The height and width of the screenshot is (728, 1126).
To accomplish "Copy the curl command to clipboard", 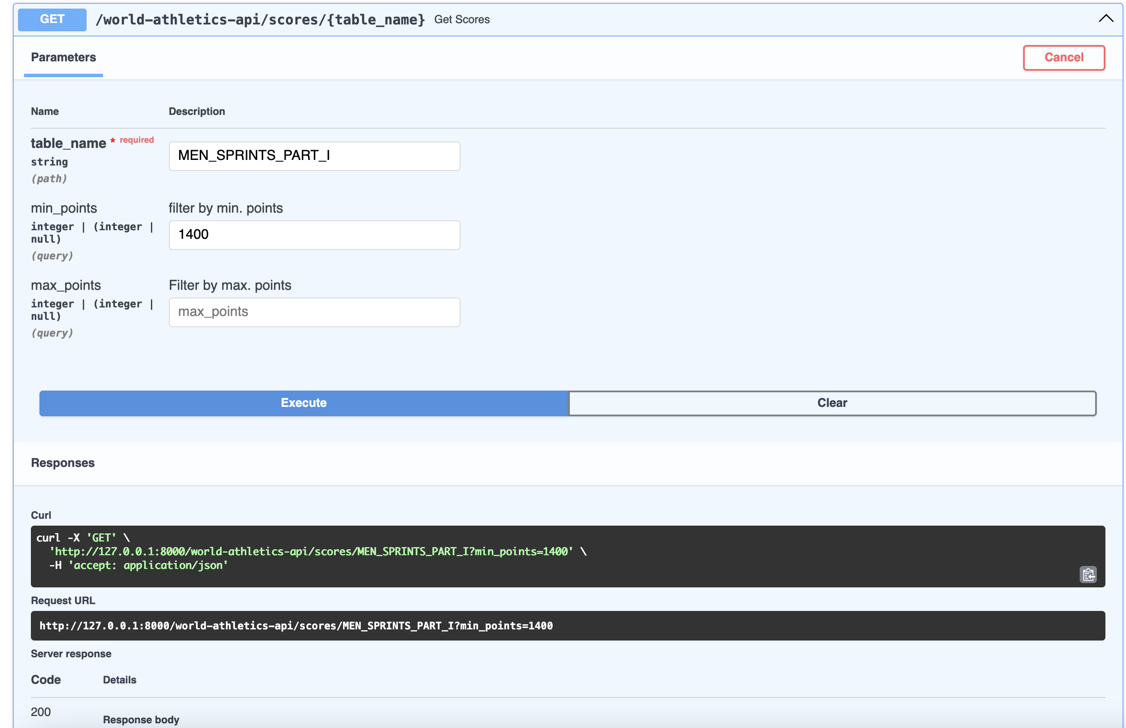I will [x=1089, y=575].
